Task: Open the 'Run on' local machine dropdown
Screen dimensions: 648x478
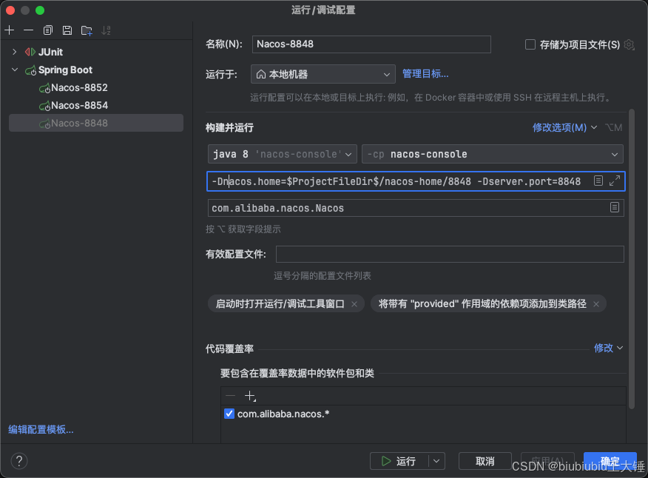Action: click(323, 75)
